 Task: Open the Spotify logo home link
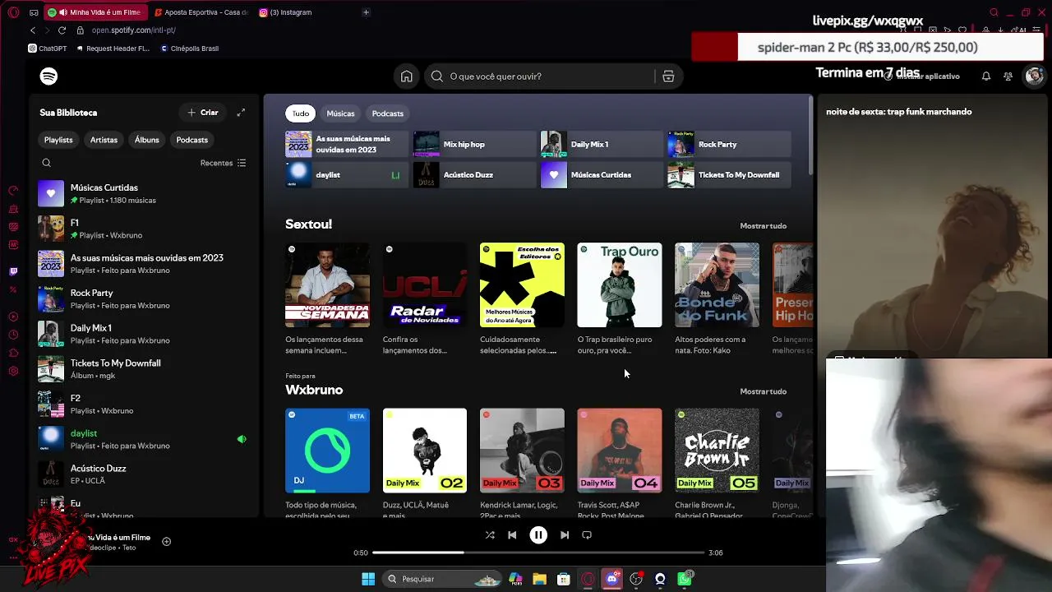tap(48, 76)
